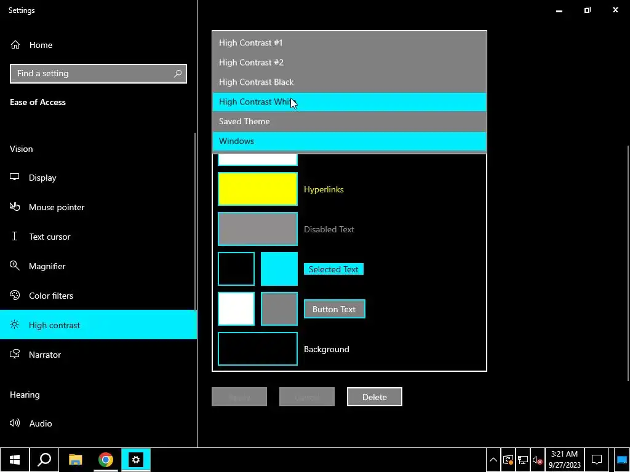Screen dimensions: 630x472
Task: Click the gray Button Text swatch
Action: click(x=279, y=309)
